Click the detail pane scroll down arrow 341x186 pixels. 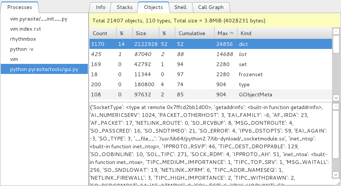(335, 174)
